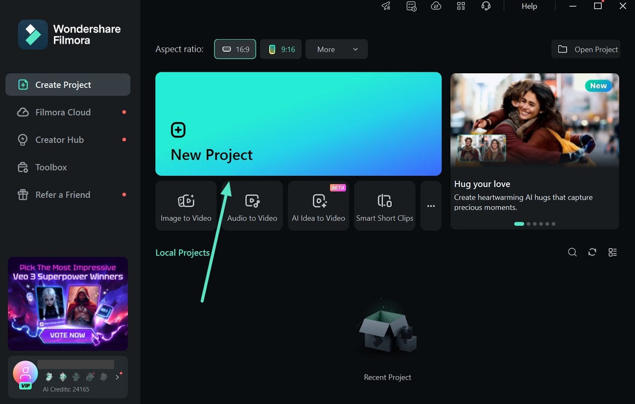Open Filmora Cloud in the sidebar

[68, 112]
